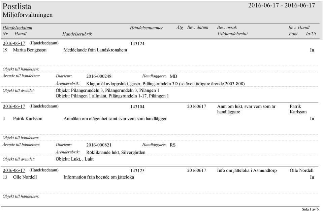Select Rökliknande lukt, Silvergården case title
Screen dimensions: 323x211
[x=116, y=152]
